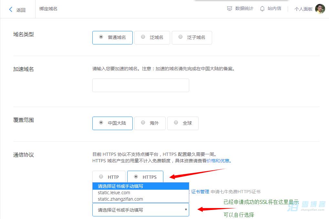Open the 证书管理 certificate management link
Screen dimensions: 329x219
point(200,192)
